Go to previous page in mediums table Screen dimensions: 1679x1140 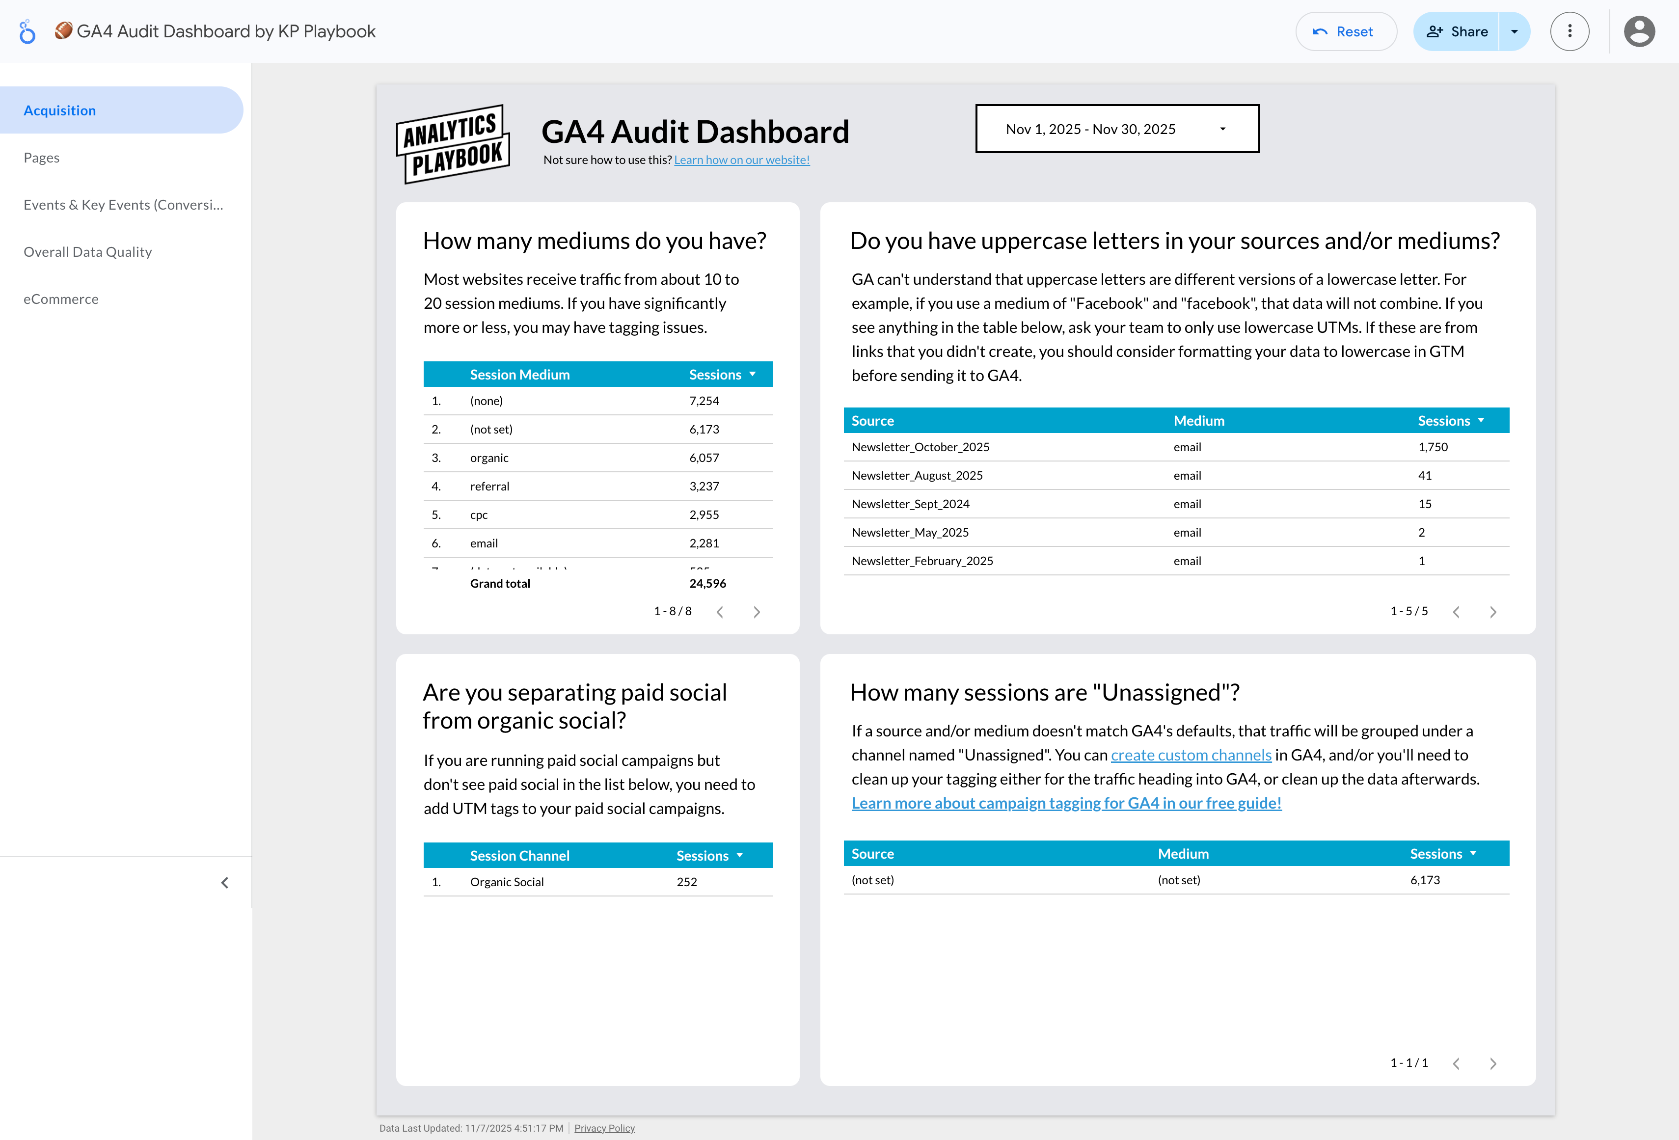click(x=720, y=612)
